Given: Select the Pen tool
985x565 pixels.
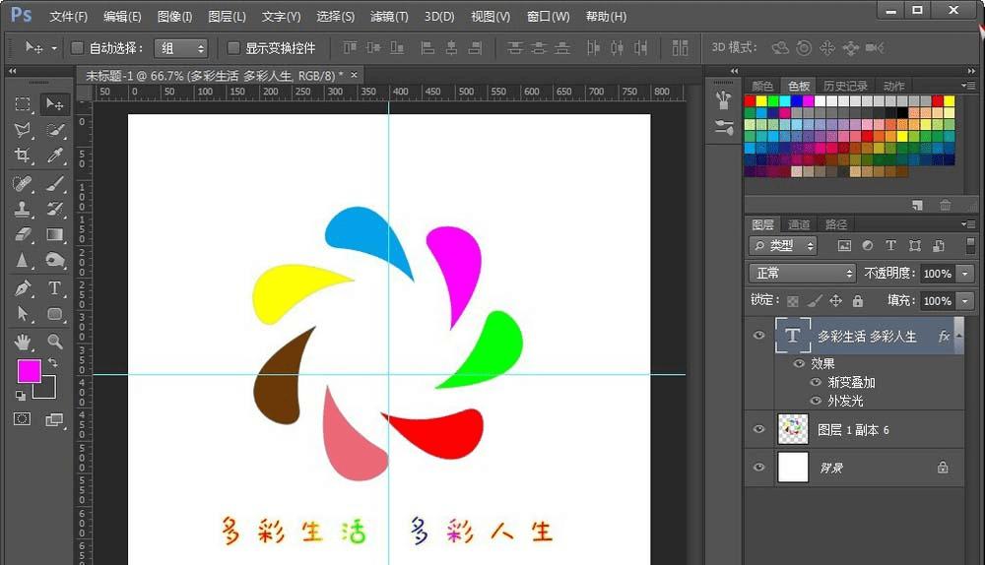Looking at the screenshot, I should 23,288.
